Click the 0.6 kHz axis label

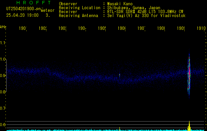point(3,124)
